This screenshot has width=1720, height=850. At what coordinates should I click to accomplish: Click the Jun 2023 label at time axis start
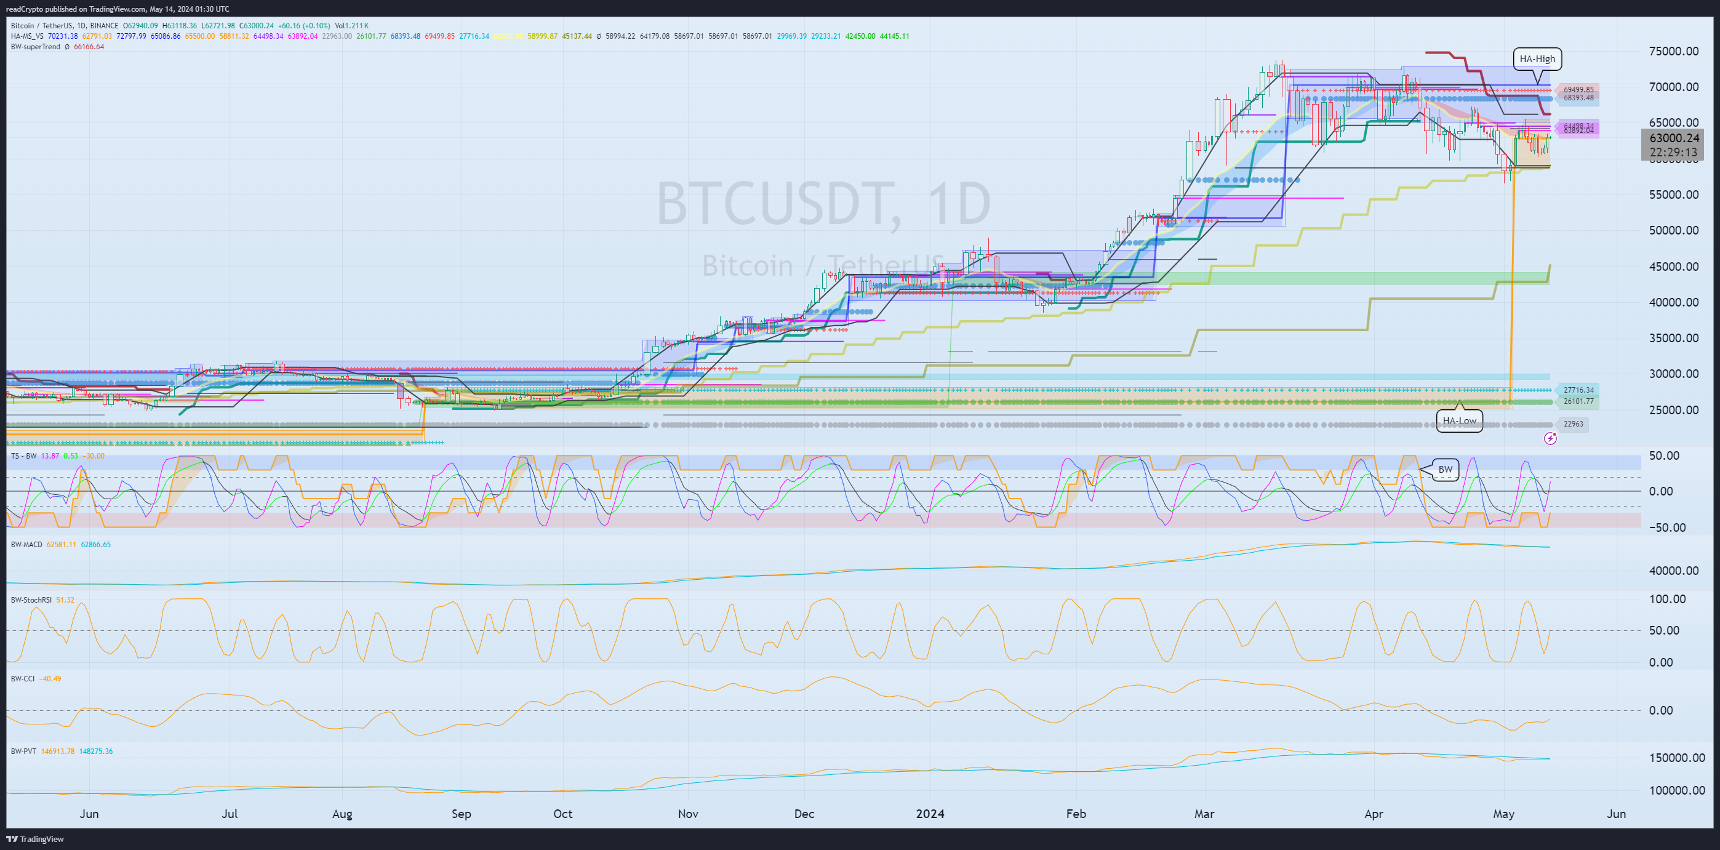coord(89,814)
